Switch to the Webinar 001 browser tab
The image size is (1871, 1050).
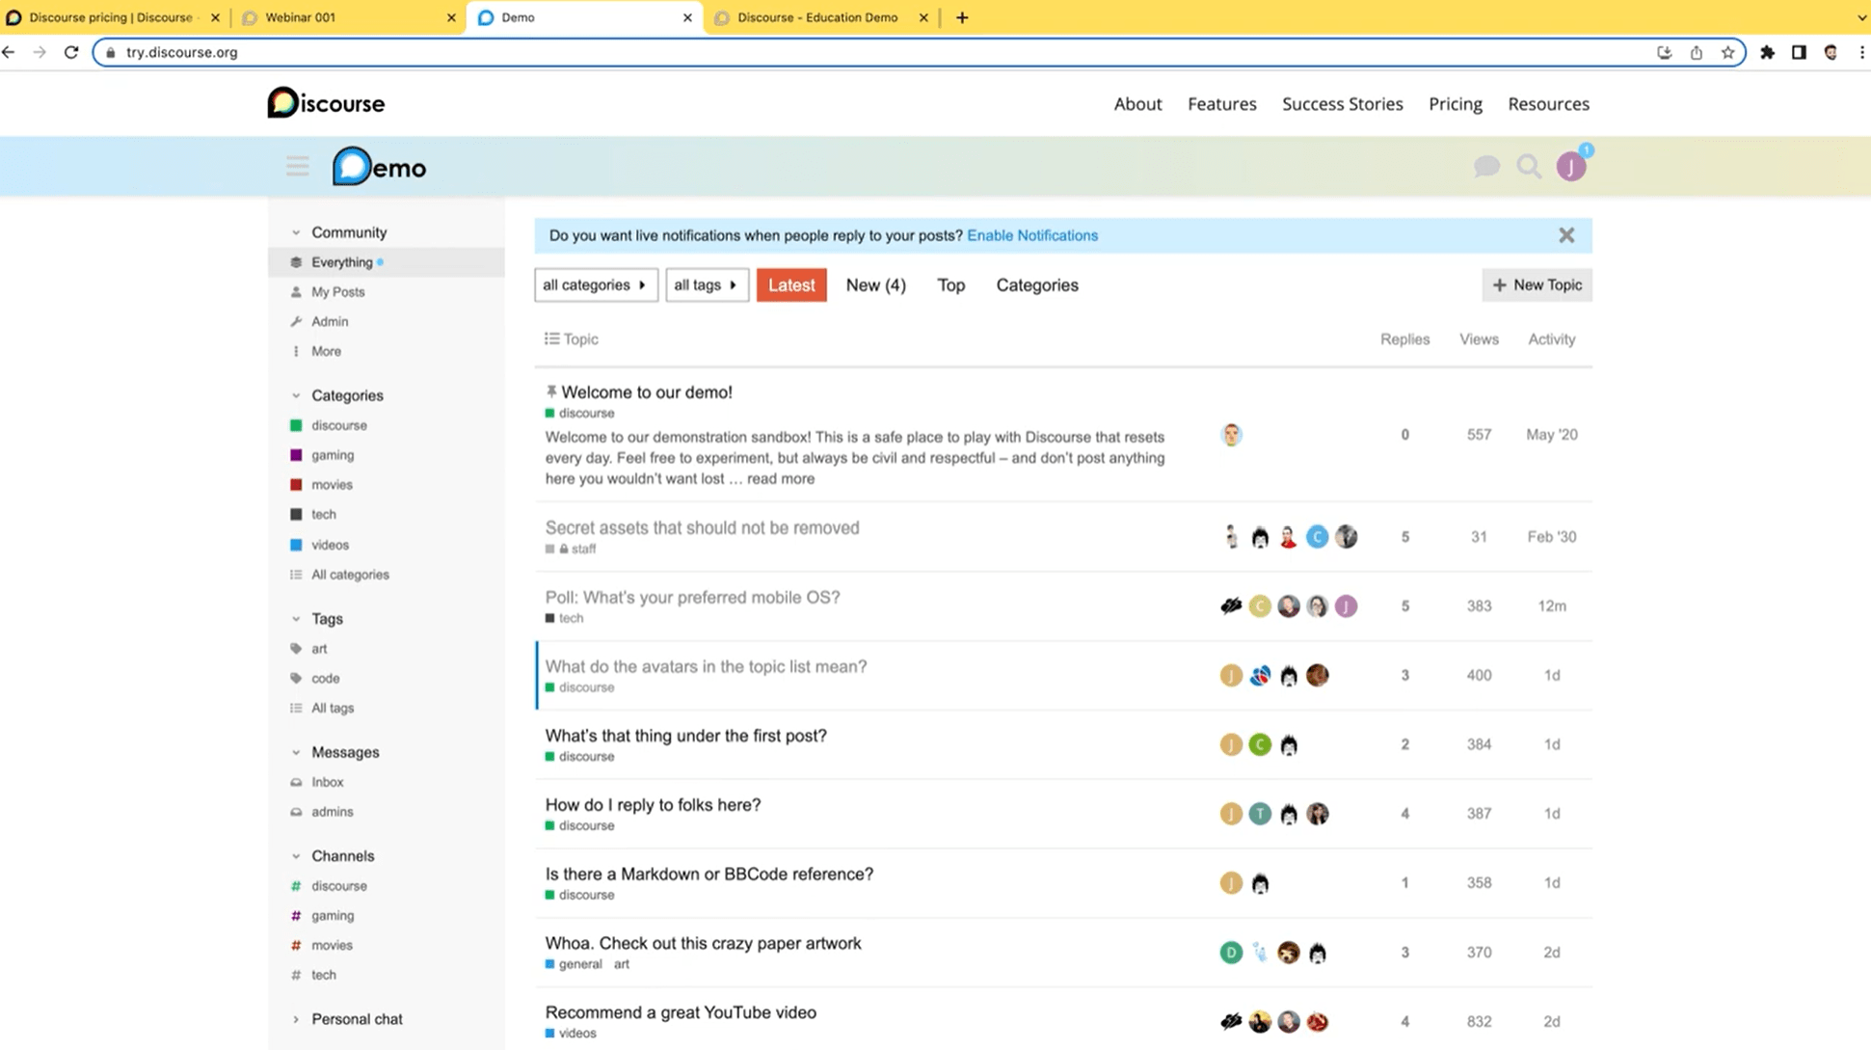point(300,16)
